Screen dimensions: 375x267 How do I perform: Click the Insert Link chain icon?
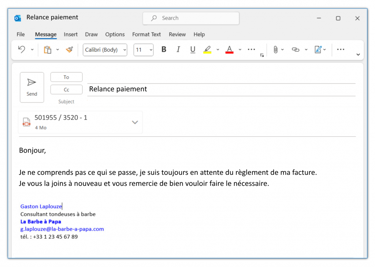tap(296, 50)
